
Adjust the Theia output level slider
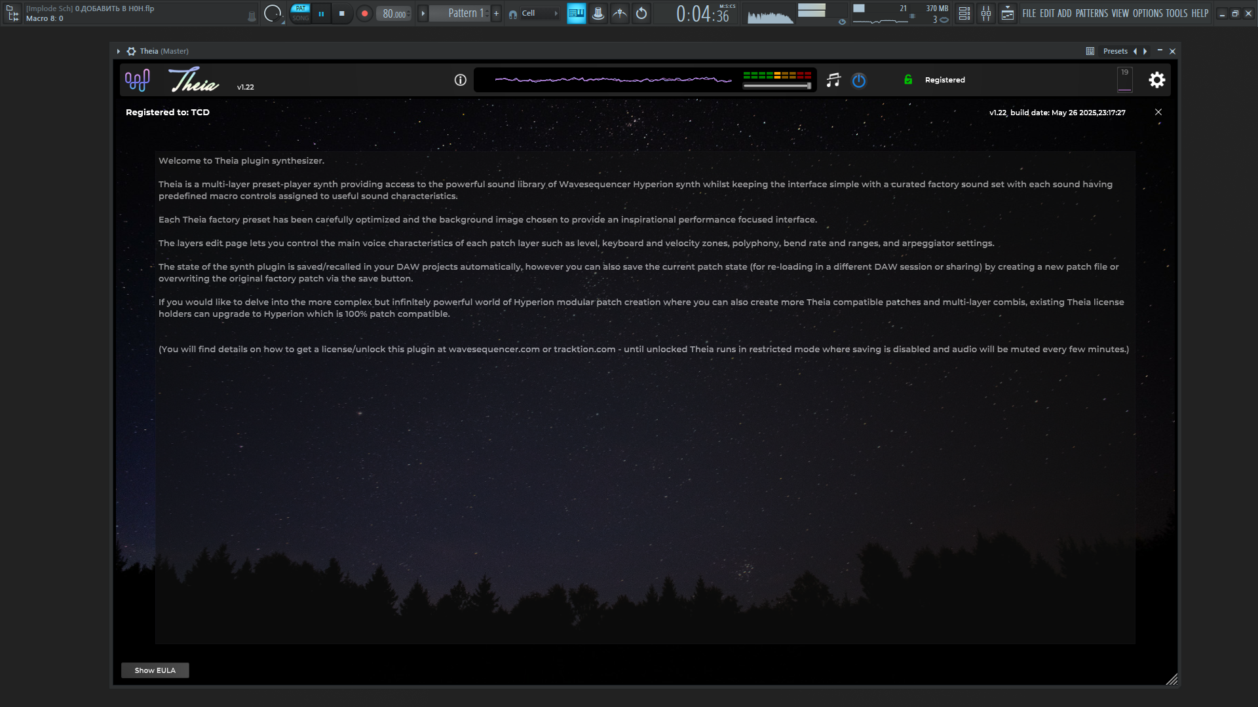(777, 86)
